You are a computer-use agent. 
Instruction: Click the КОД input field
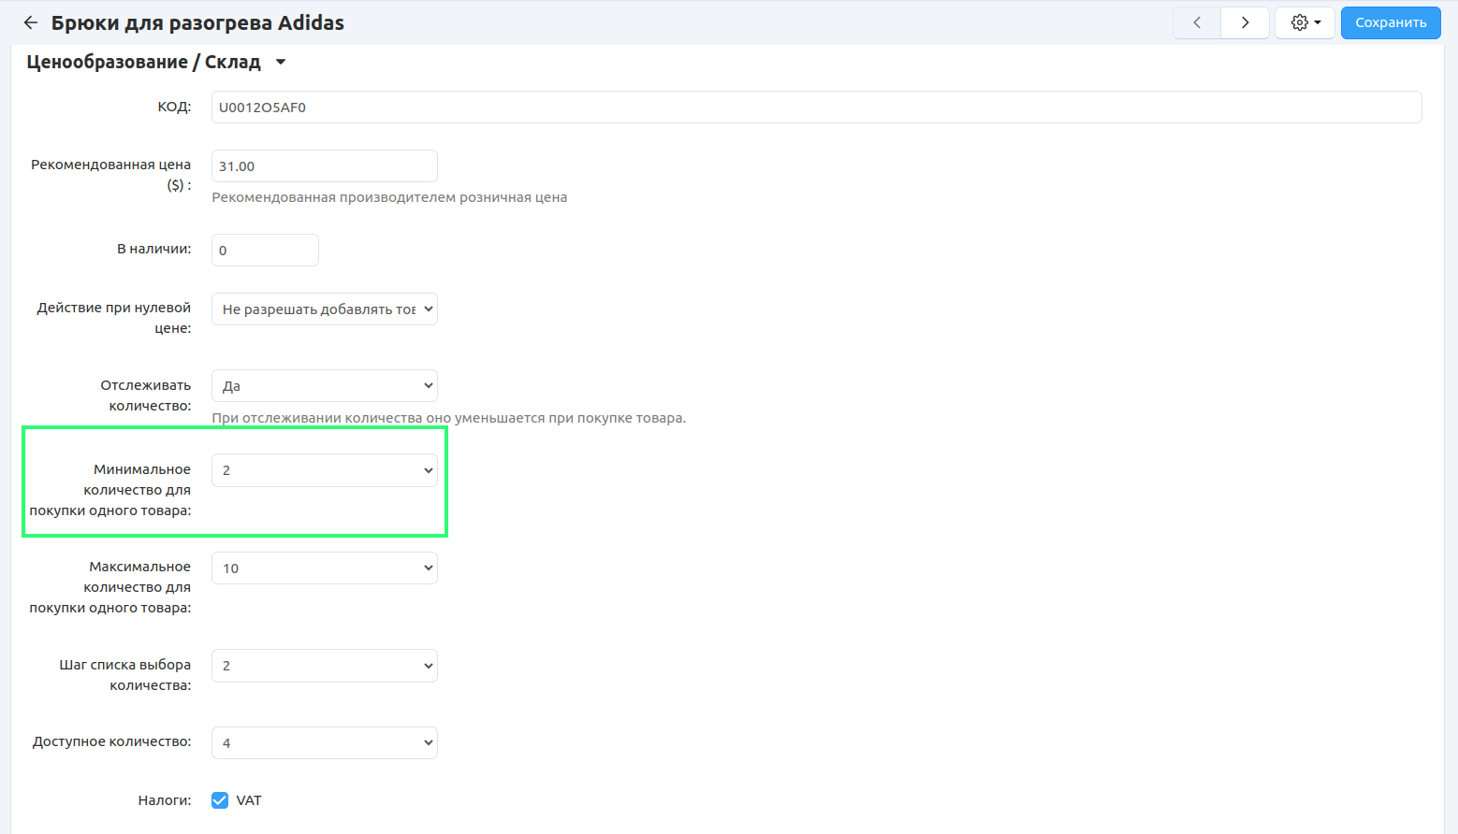click(x=816, y=108)
